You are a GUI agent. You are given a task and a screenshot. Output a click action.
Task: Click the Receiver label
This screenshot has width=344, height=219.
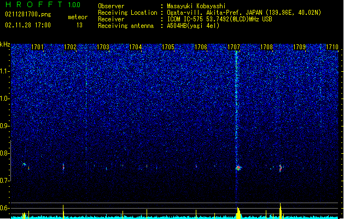111,19
